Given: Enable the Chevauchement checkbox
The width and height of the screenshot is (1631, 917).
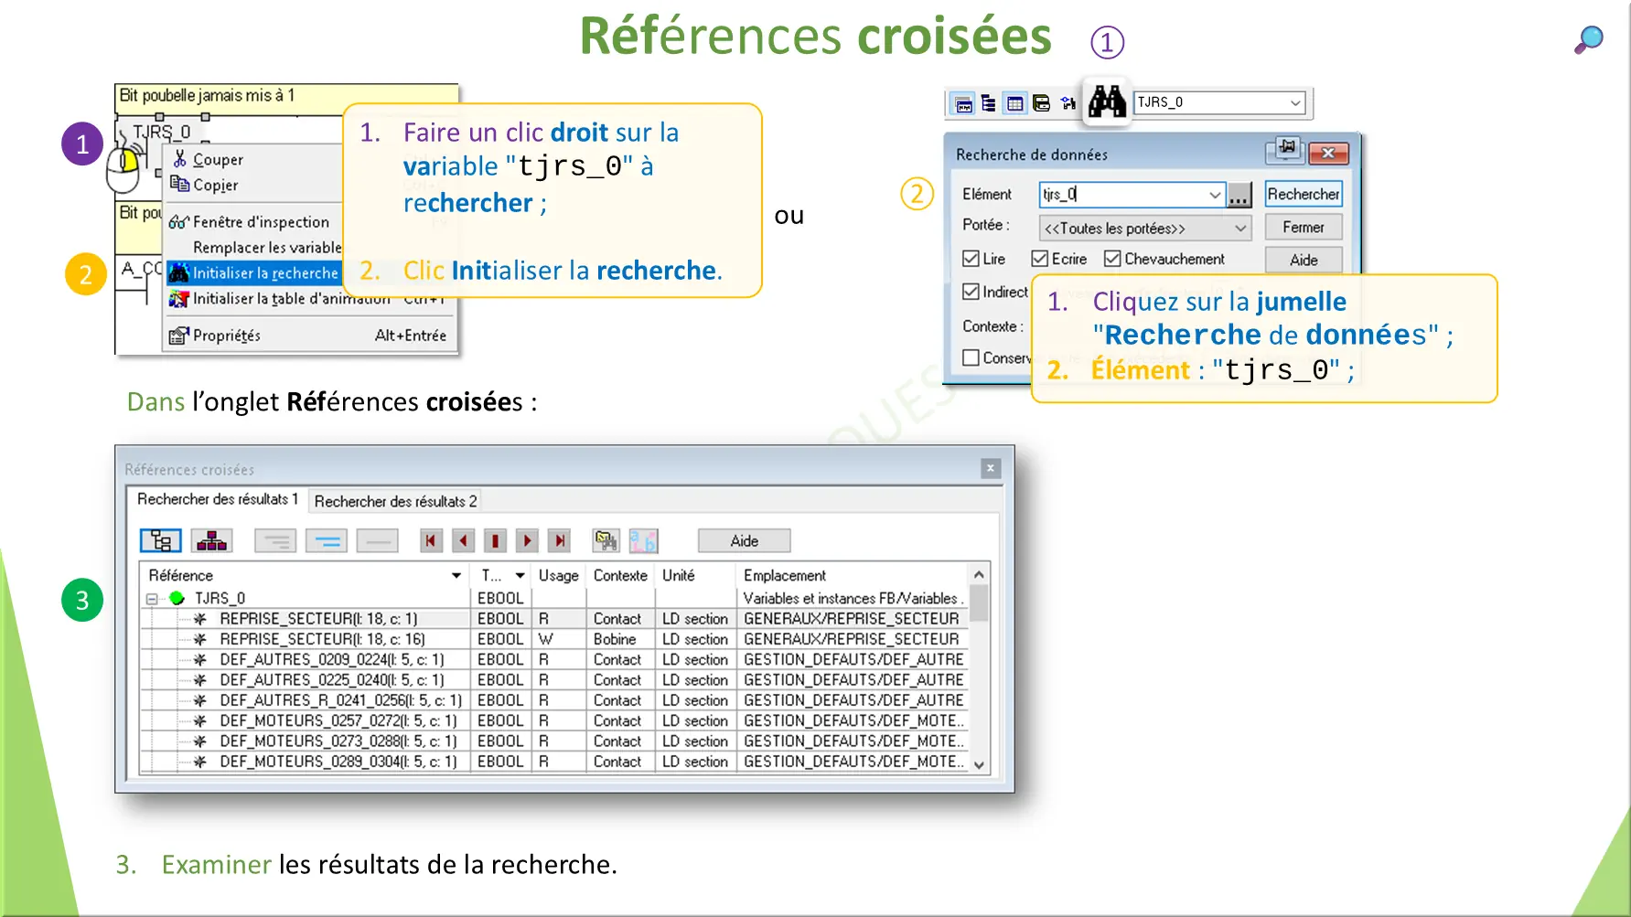Looking at the screenshot, I should click(x=1112, y=260).
